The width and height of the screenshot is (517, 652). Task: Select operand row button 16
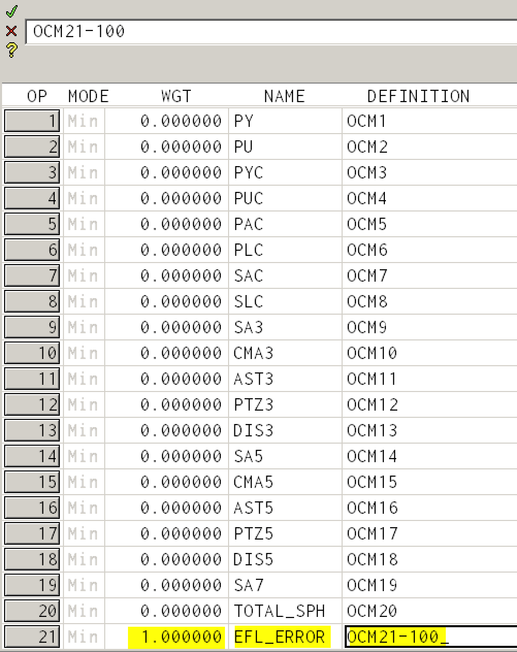click(x=32, y=508)
